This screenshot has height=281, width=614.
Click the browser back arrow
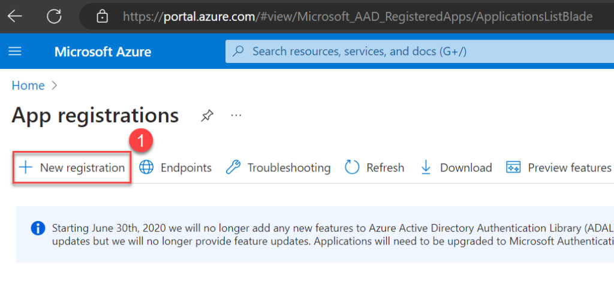[14, 16]
